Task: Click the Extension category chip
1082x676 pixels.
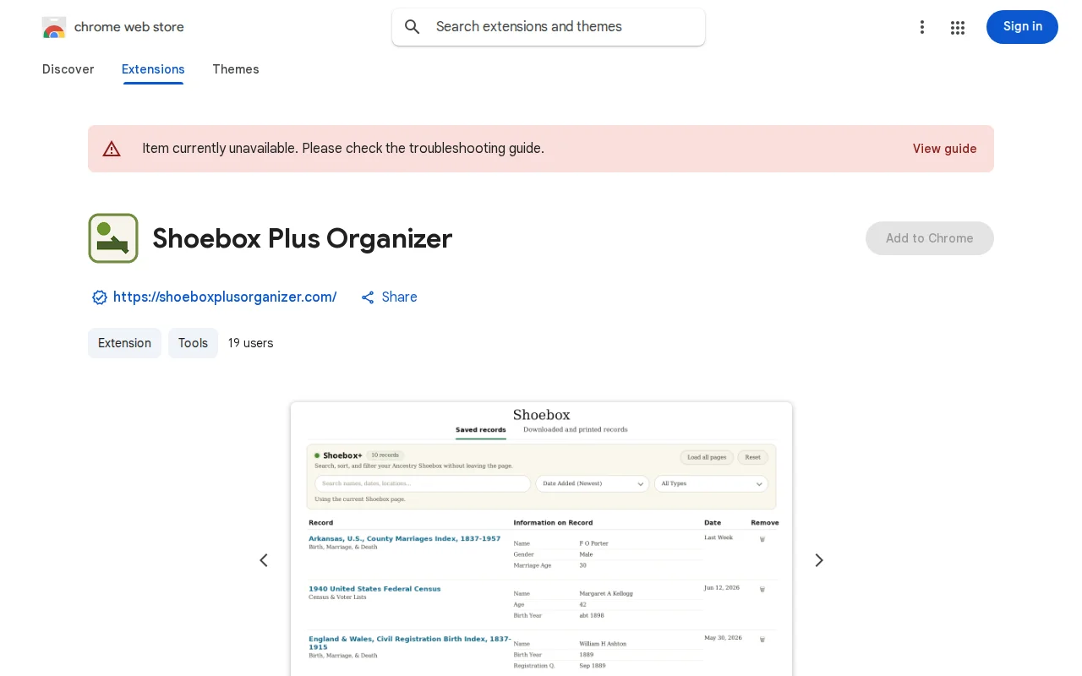Action: (x=124, y=343)
